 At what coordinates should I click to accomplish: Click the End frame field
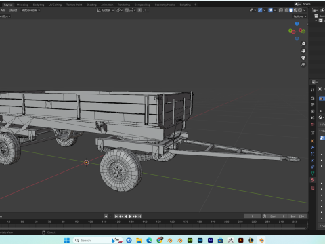click(x=297, y=216)
